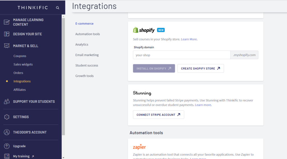Click the Shopify logo

144,30
